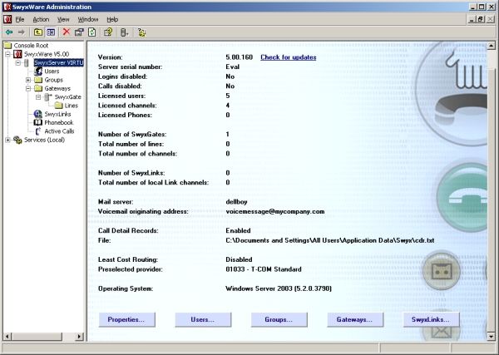Screen dimensions: 499x355
Task: Open the View menu
Action: [63, 19]
